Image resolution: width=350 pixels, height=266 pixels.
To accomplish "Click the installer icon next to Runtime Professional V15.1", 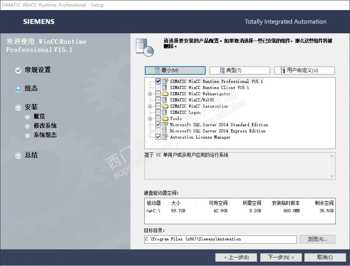I will click(x=165, y=81).
